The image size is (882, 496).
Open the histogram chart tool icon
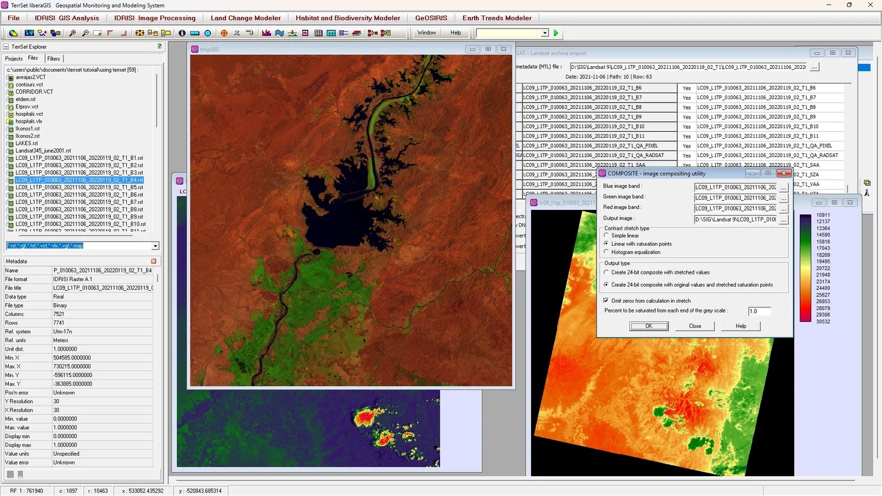click(267, 33)
